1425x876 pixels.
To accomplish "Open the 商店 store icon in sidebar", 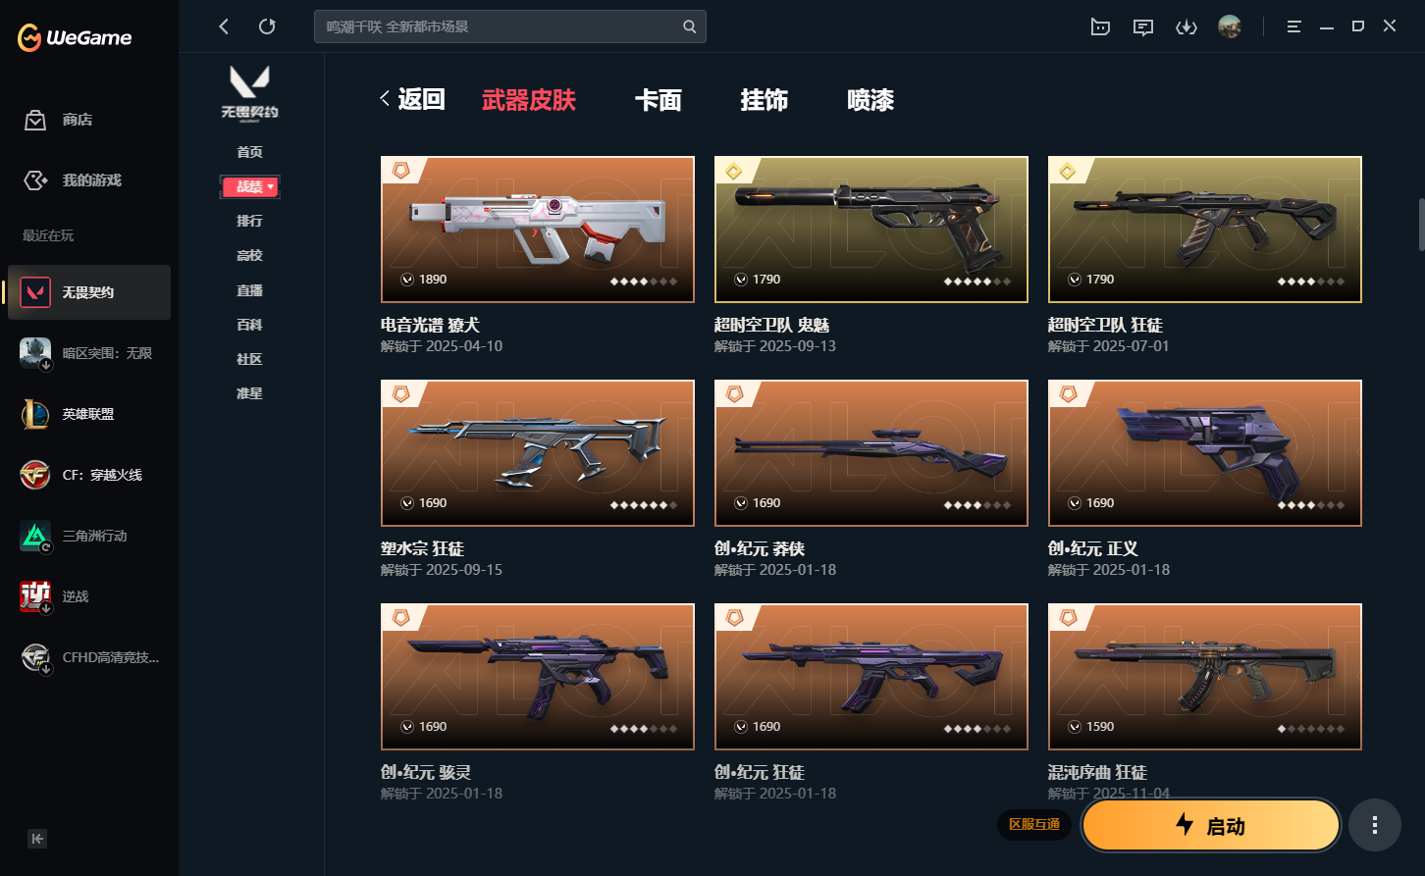I will [x=35, y=120].
